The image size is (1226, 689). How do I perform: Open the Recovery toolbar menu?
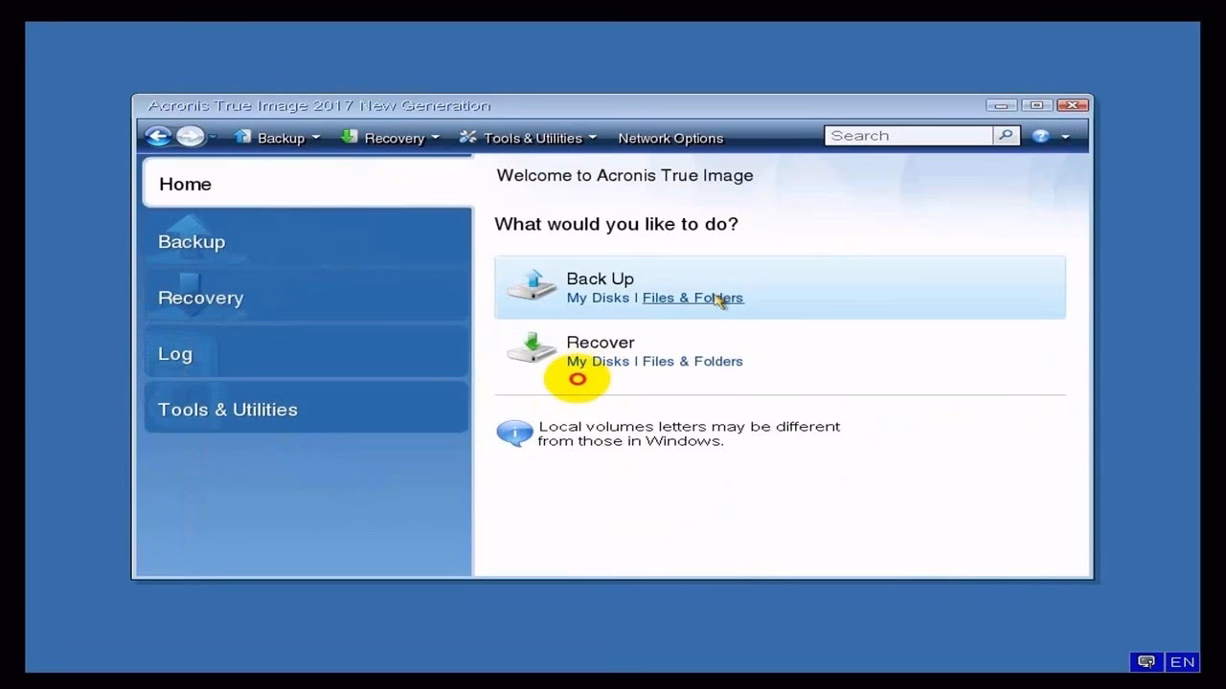390,138
